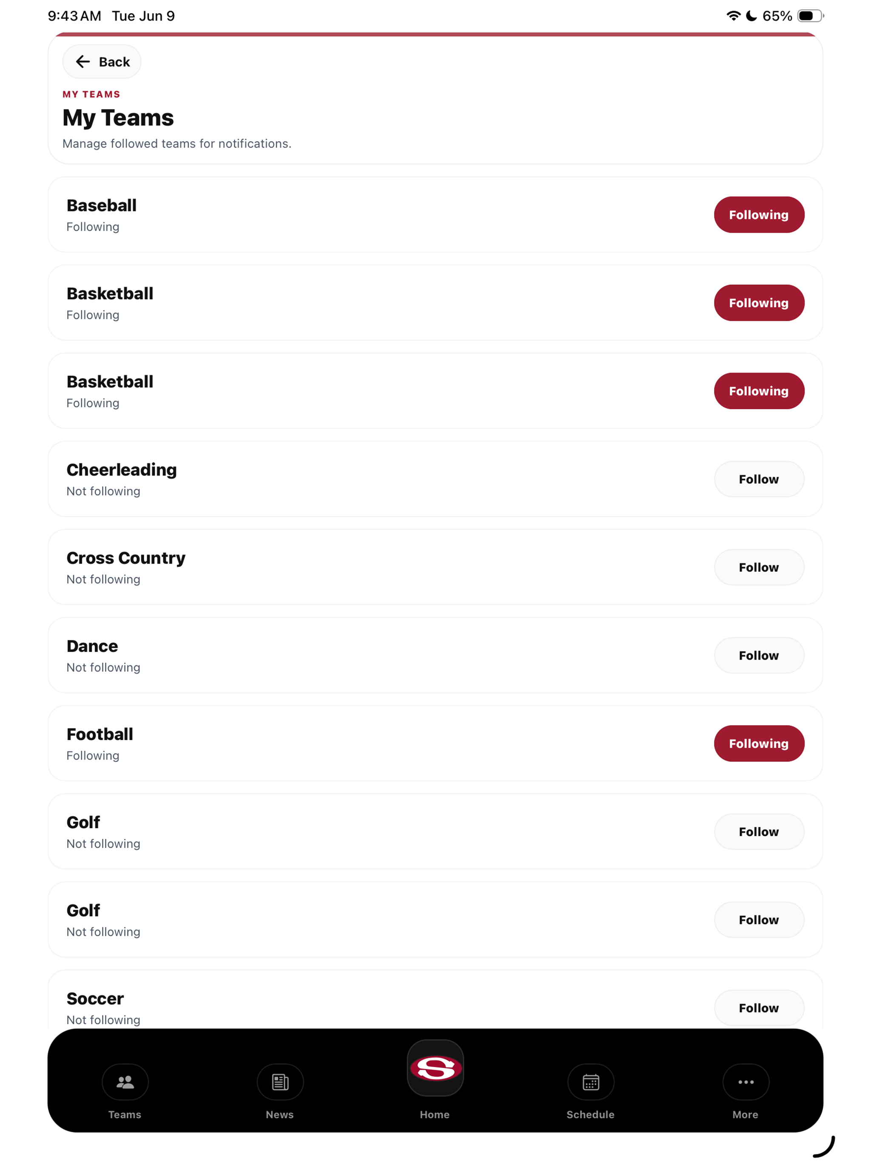The width and height of the screenshot is (871, 1162).
Task: Follow the first Golf team
Action: (759, 832)
